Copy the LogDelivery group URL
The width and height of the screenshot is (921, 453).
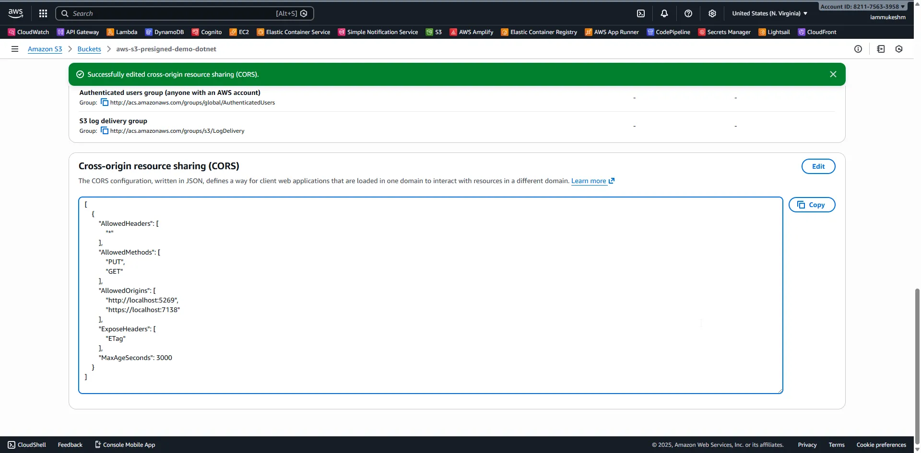[105, 131]
